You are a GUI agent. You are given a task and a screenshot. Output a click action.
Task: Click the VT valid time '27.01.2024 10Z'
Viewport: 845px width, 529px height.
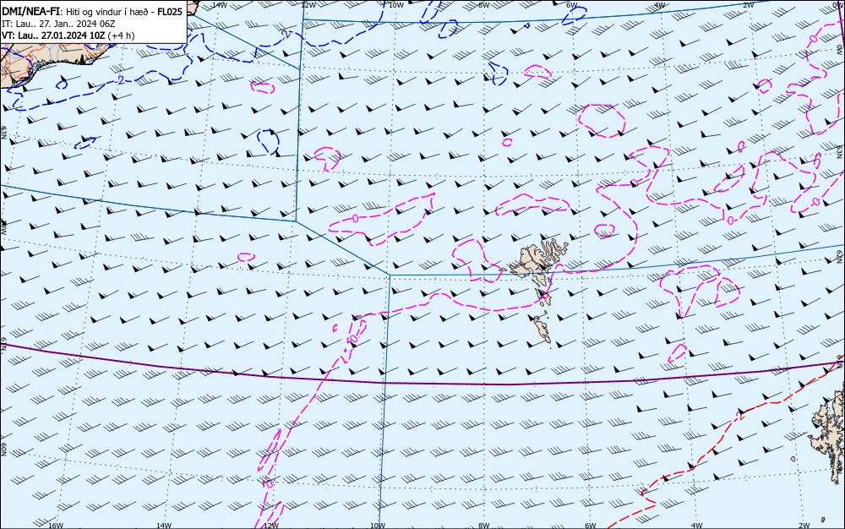pos(74,35)
